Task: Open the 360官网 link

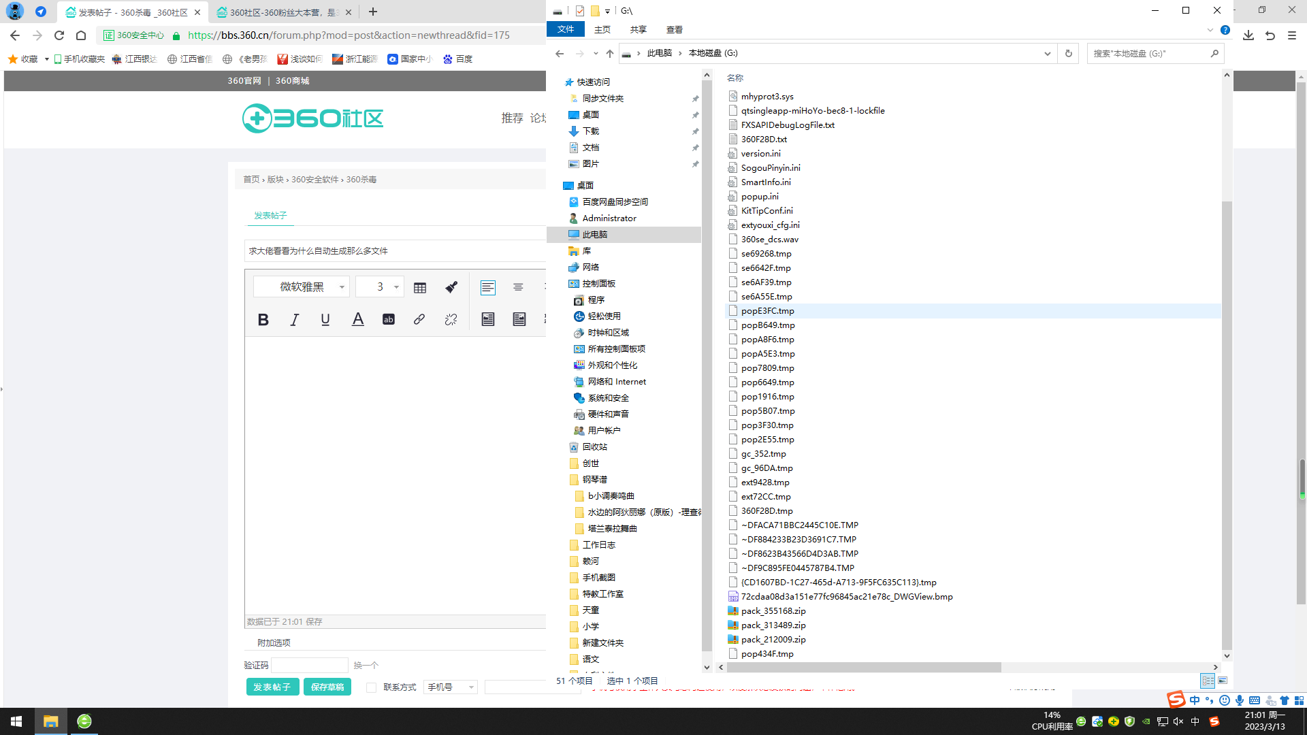Action: 244,81
